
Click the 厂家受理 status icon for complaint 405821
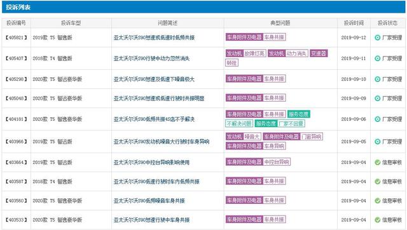coord(377,37)
